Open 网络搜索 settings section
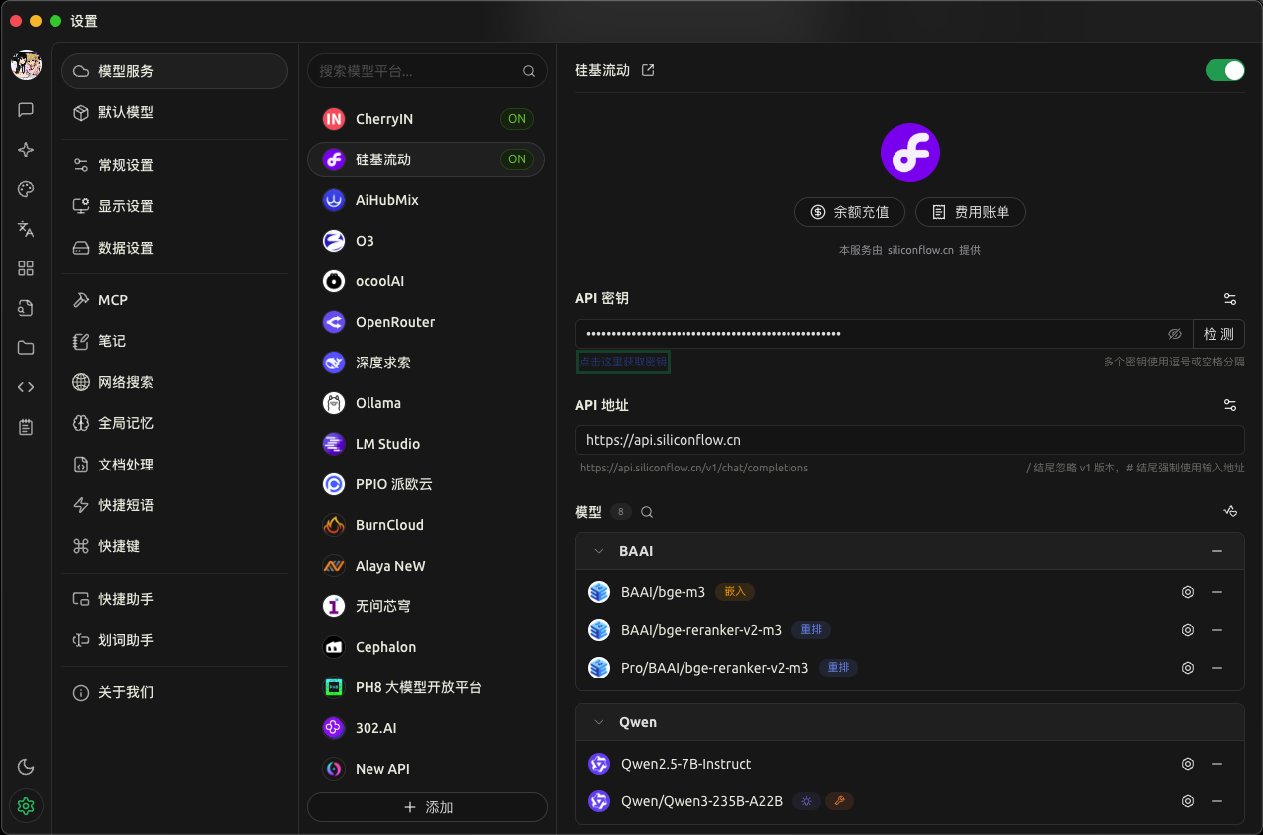Screen dimensions: 1263x835 pos(174,382)
